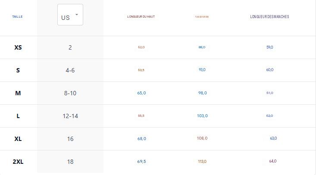
Task: Click the small orange chest column header
Action: [x=202, y=17]
